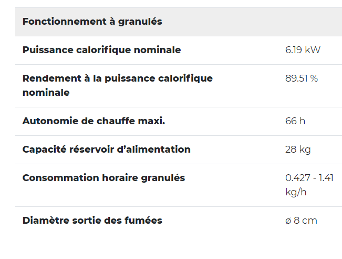Select 'Rendement à la puissance calorifique nominale' label
The height and width of the screenshot is (259, 342).
point(118,85)
